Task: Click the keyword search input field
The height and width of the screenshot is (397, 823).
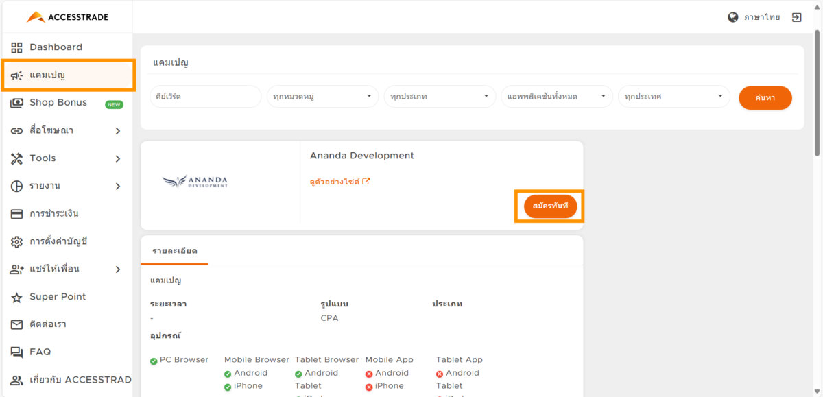Action: click(x=206, y=97)
